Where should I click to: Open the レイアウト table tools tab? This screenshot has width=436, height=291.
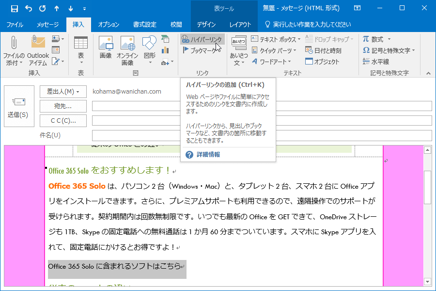240,25
